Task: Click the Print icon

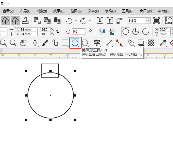Action: 25,20
